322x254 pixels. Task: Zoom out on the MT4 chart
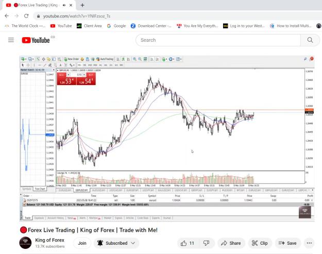(x=140, y=59)
